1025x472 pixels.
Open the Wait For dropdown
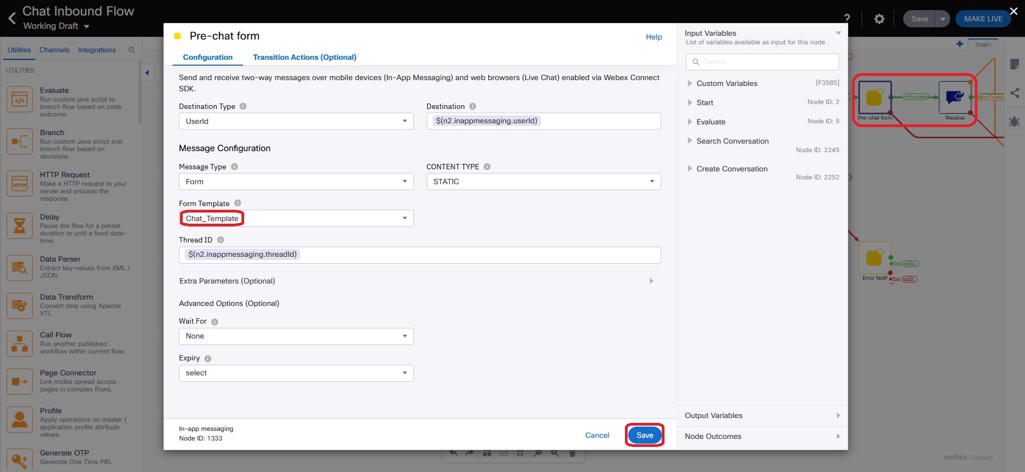(x=296, y=336)
